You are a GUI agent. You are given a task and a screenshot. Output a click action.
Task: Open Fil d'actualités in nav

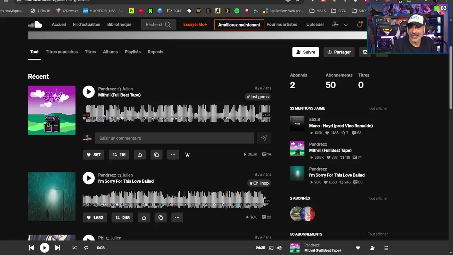pyautogui.click(x=86, y=24)
